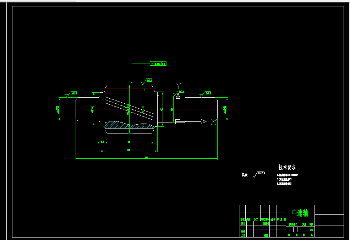Select the cyan hatched section area

point(129,125)
